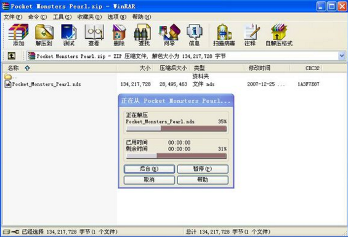Show archive Info (信息) icon
Image resolution: width=348 pixels, height=237 pixels.
pyautogui.click(x=194, y=35)
